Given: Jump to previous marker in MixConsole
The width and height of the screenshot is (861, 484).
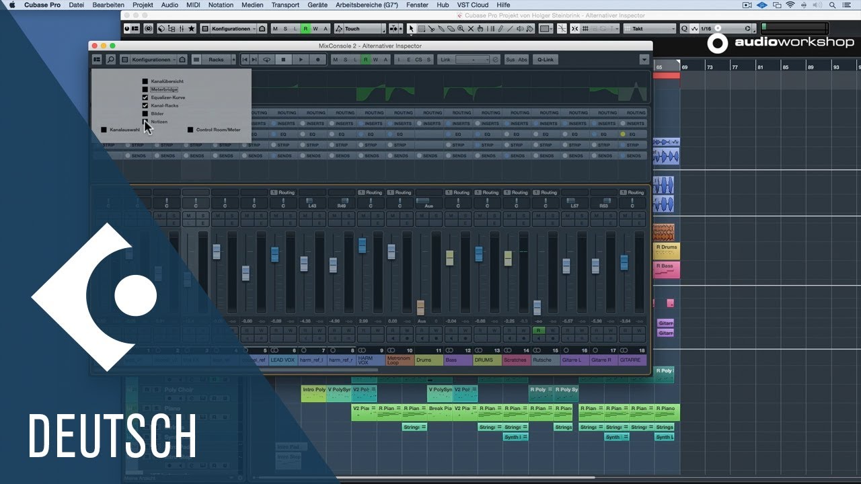Looking at the screenshot, I should 245,60.
